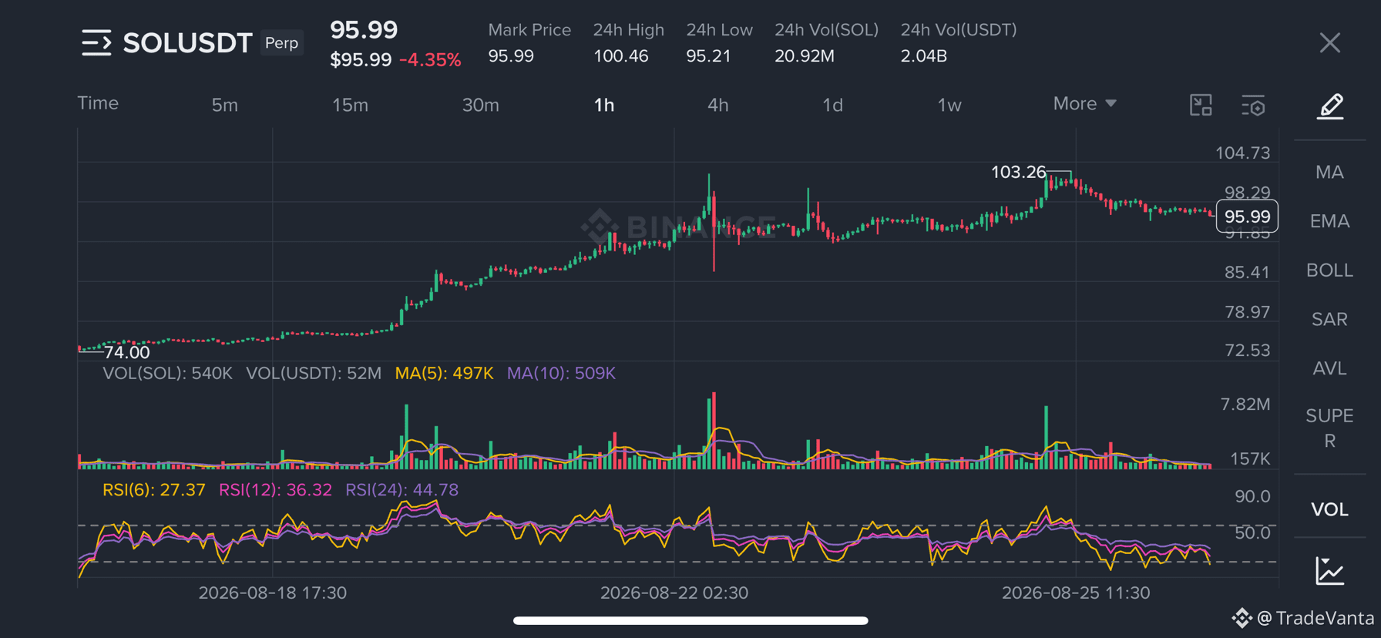Select the 30m interval
This screenshot has height=638, width=1381.
(x=481, y=105)
